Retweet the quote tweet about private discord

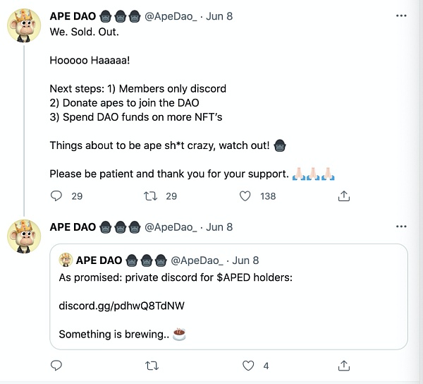151,366
